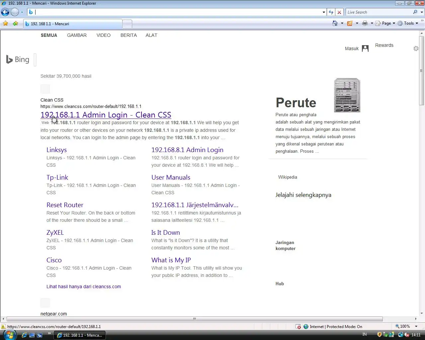Image resolution: width=425 pixels, height=340 pixels.
Task: Click the horizontal scrollbar right arrow
Action: pos(416,319)
